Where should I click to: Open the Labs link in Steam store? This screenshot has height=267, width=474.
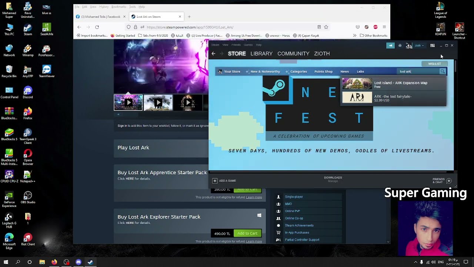(360, 72)
